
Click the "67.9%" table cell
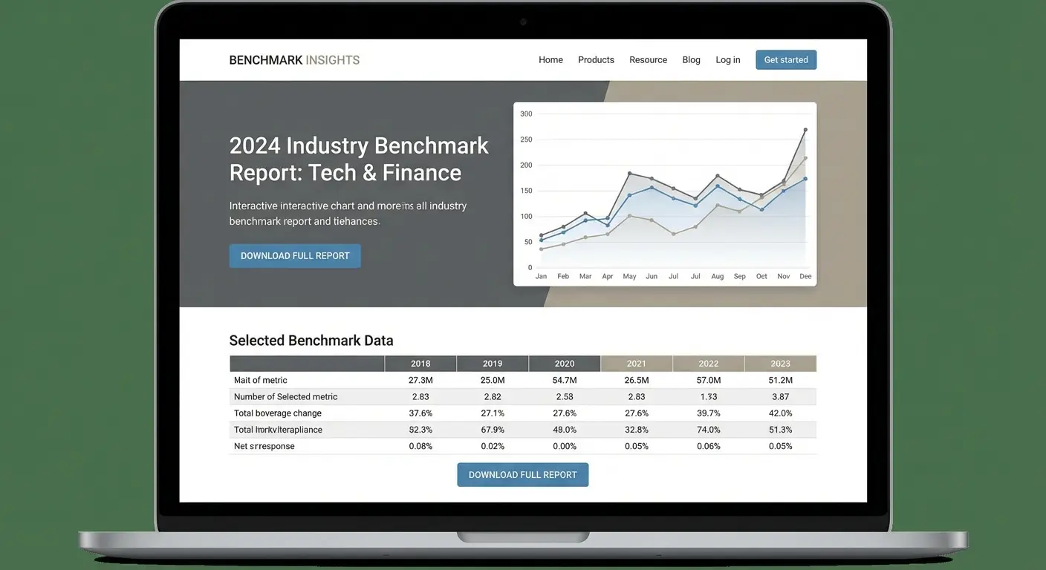[x=493, y=430]
